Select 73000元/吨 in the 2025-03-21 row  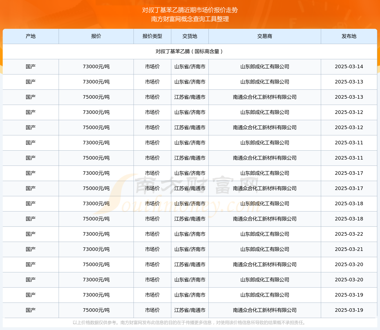[96, 249]
